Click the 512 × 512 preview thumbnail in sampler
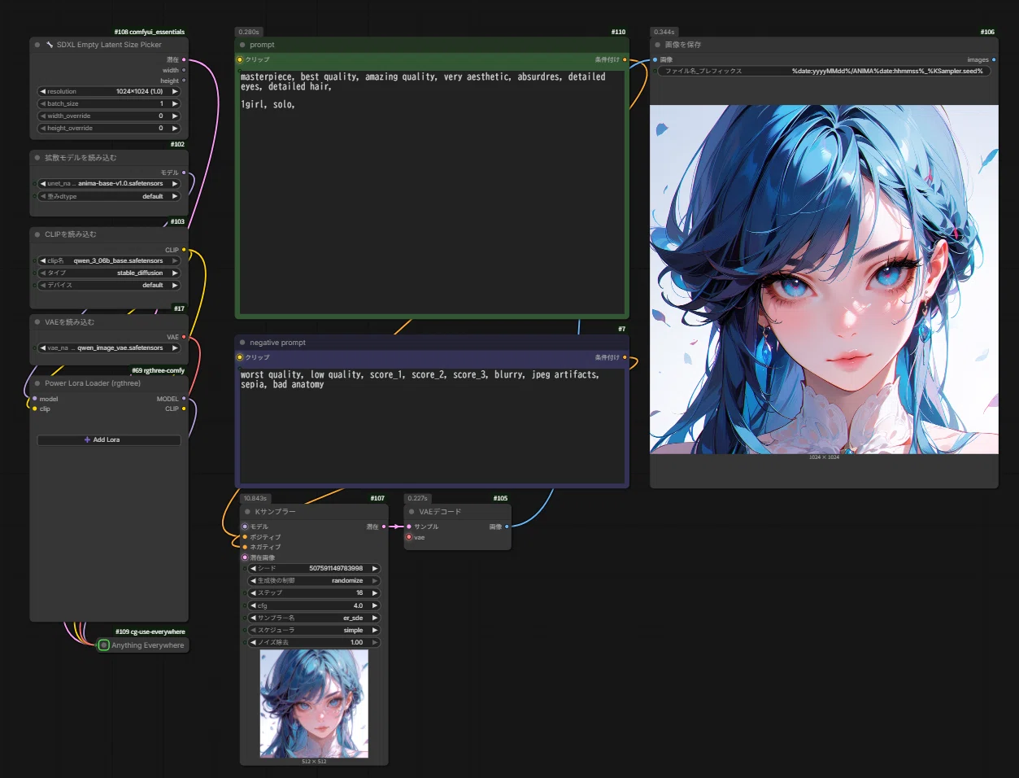This screenshot has height=778, width=1019. (314, 704)
